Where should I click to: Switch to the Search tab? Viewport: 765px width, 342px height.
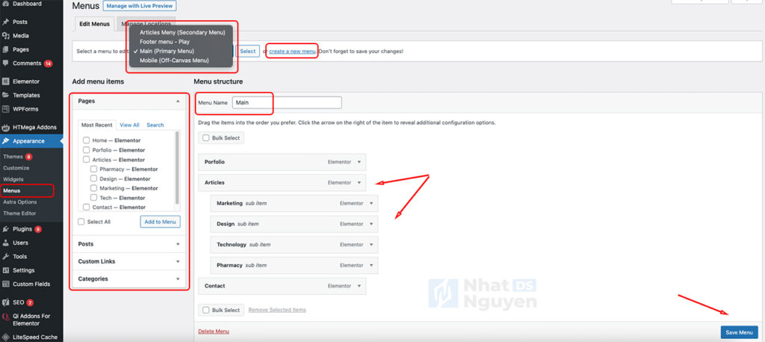155,125
